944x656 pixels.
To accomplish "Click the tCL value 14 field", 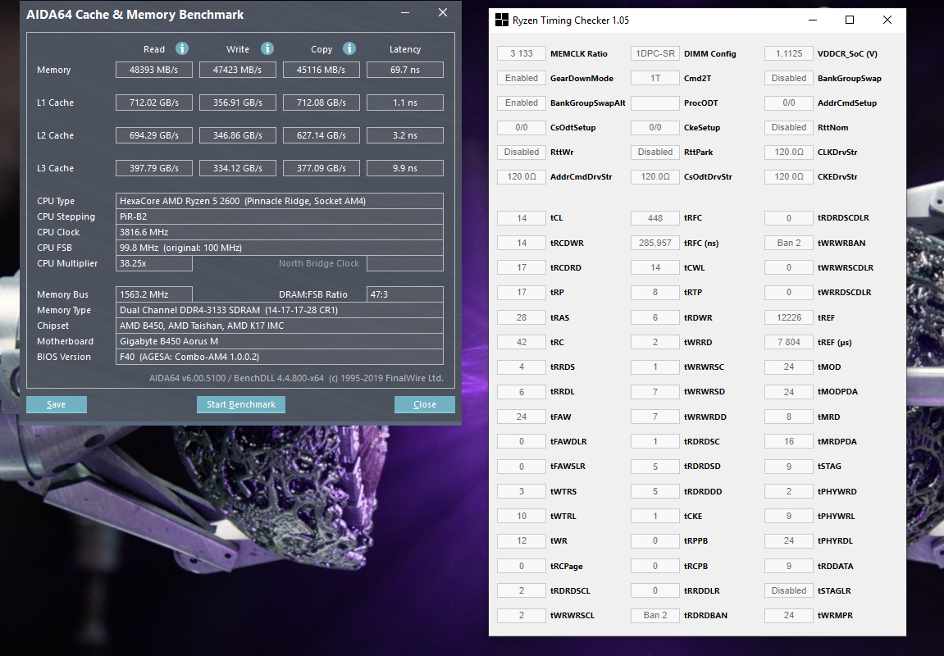I will (522, 218).
